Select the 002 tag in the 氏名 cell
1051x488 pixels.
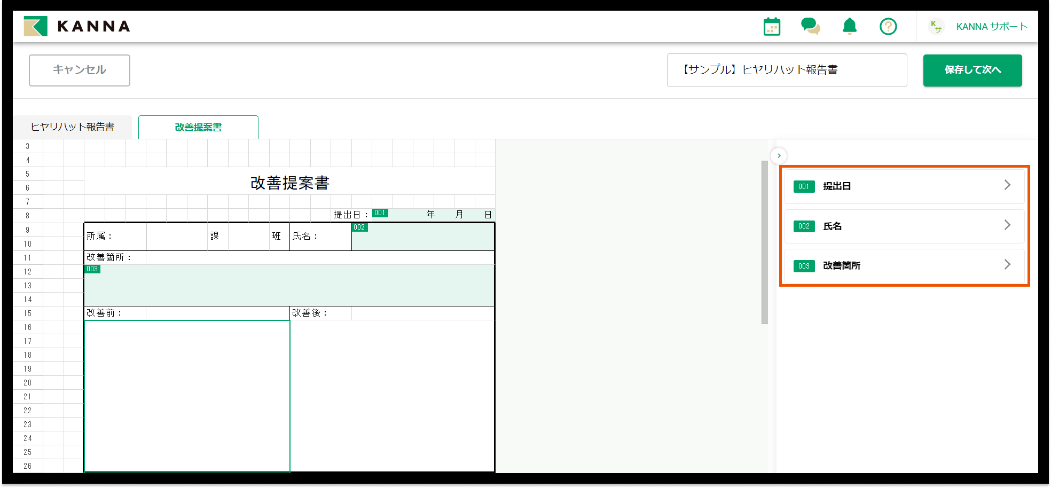pyautogui.click(x=359, y=227)
